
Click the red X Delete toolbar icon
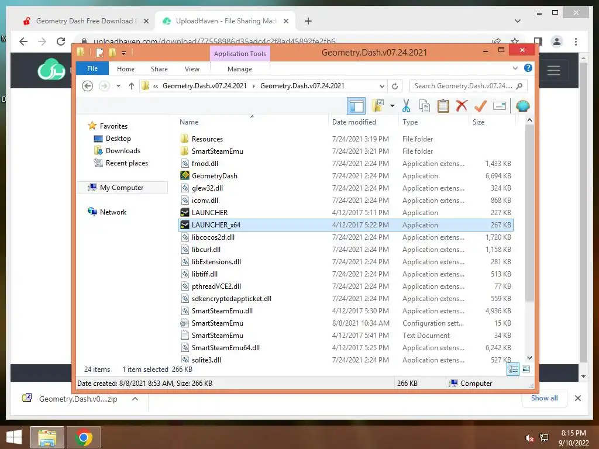pos(462,105)
